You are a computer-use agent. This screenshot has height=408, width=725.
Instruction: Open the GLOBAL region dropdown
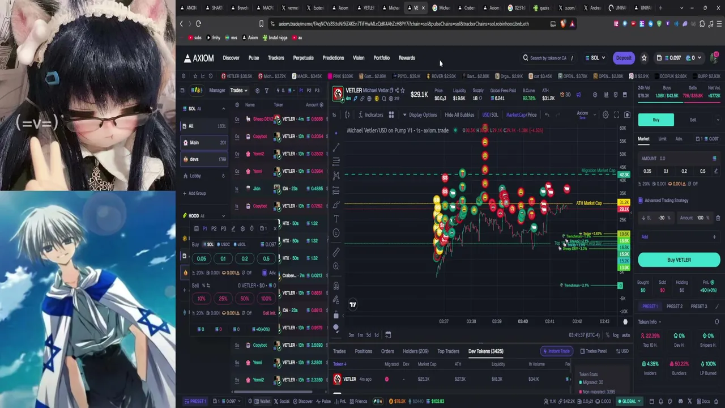click(x=629, y=402)
